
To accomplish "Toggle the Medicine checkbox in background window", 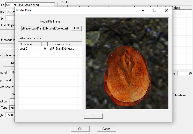I will (x=173, y=95).
